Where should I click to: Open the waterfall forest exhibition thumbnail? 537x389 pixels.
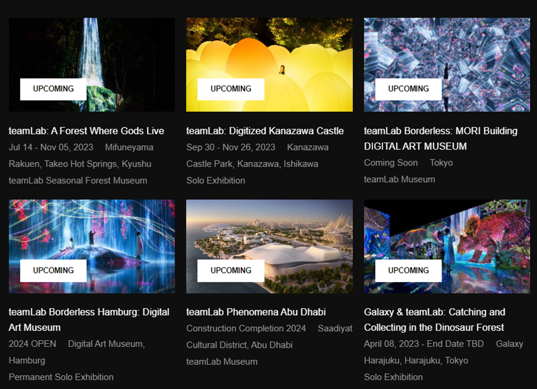pyautogui.click(x=92, y=65)
